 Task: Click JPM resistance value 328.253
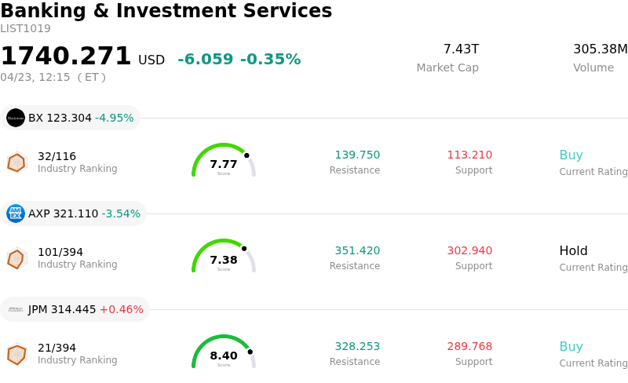(x=357, y=347)
